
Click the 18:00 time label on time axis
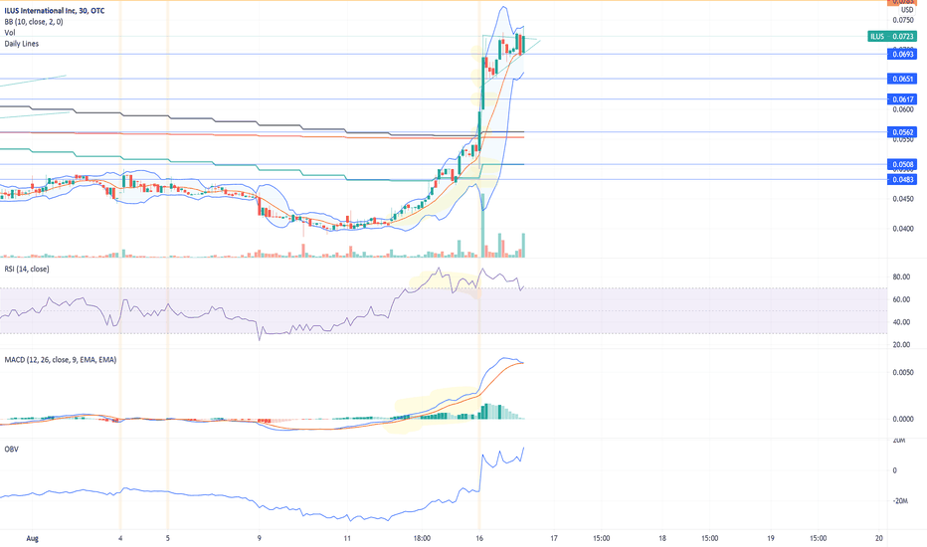(x=422, y=538)
